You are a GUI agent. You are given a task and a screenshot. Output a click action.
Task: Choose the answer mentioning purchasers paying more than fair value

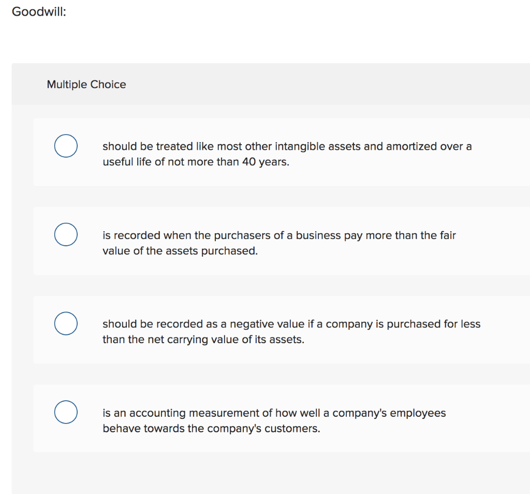point(279,243)
